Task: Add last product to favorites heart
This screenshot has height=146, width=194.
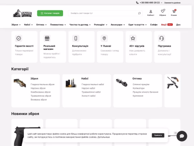Action: [175, 133]
